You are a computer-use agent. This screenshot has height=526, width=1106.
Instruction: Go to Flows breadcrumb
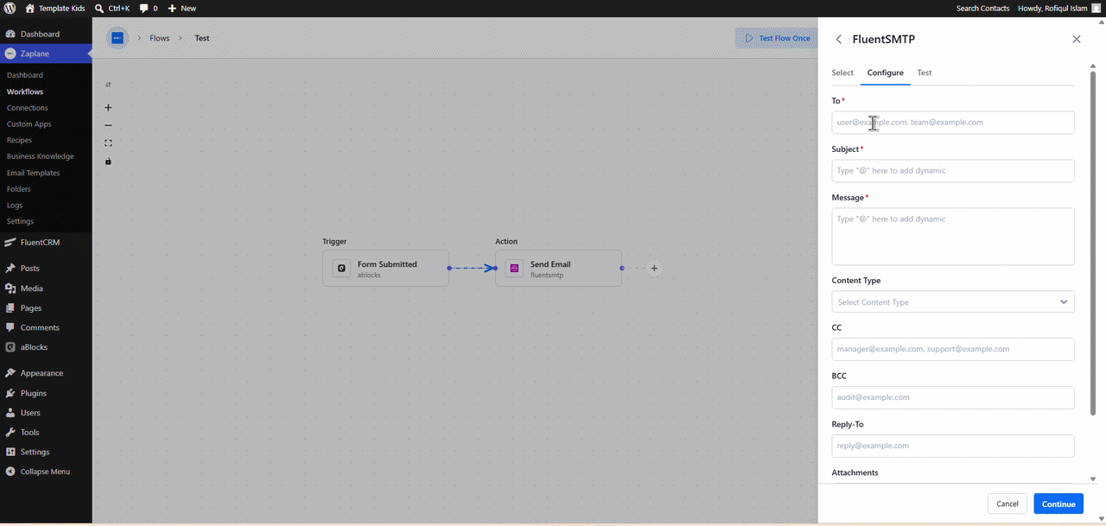coord(160,38)
